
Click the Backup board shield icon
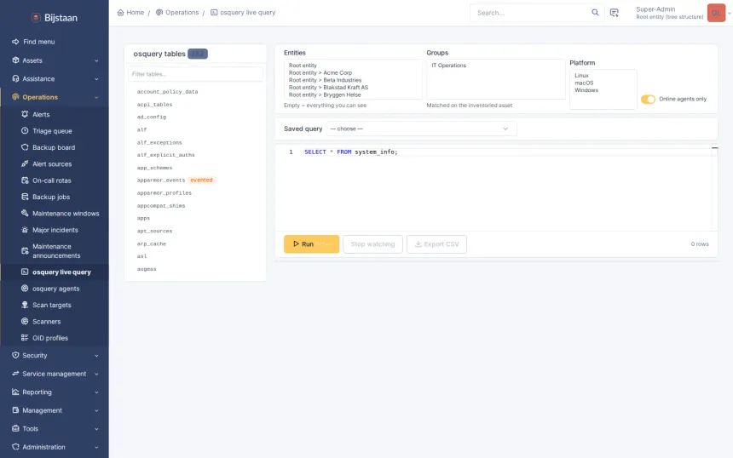point(25,147)
